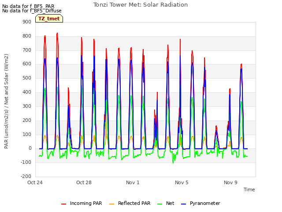Click the -200 y-axis tick label

click(x=26, y=176)
